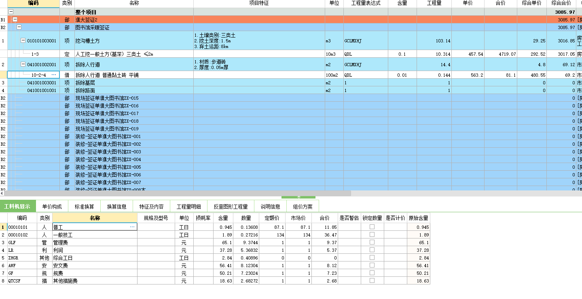The image size is (582, 299).
Task: Toggle 锁定数量 checkbox for 安文费
Action: tap(372, 265)
